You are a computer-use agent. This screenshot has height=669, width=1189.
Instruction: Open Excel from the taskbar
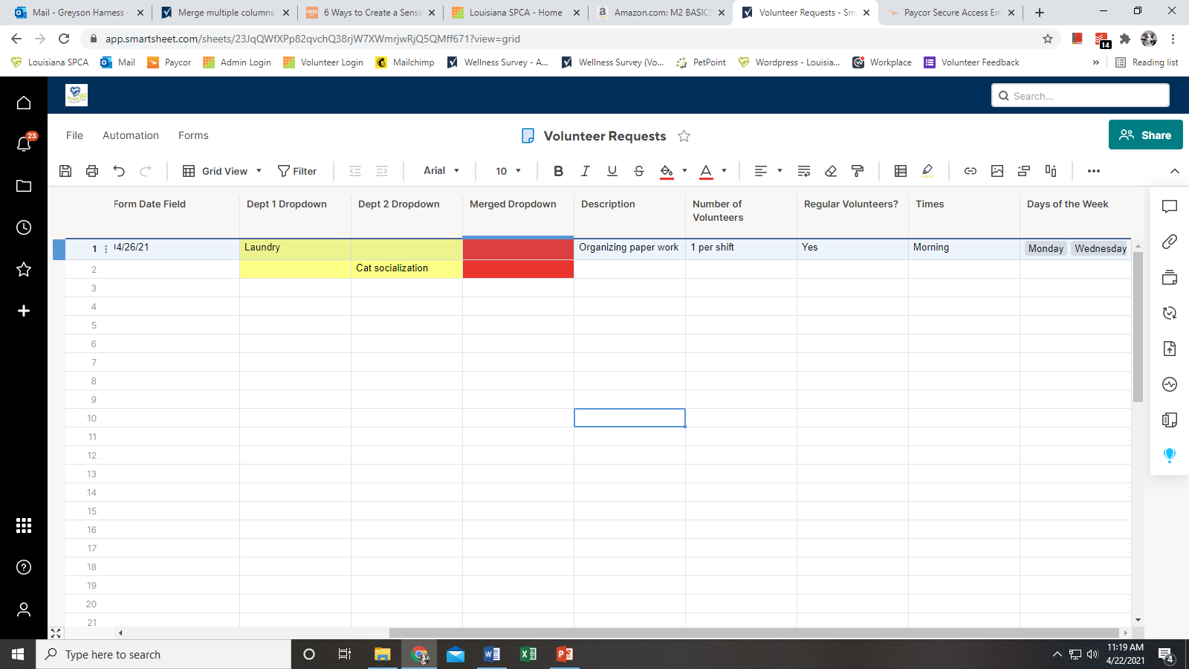[x=528, y=654]
